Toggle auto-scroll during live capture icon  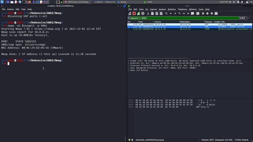coord(193,13)
